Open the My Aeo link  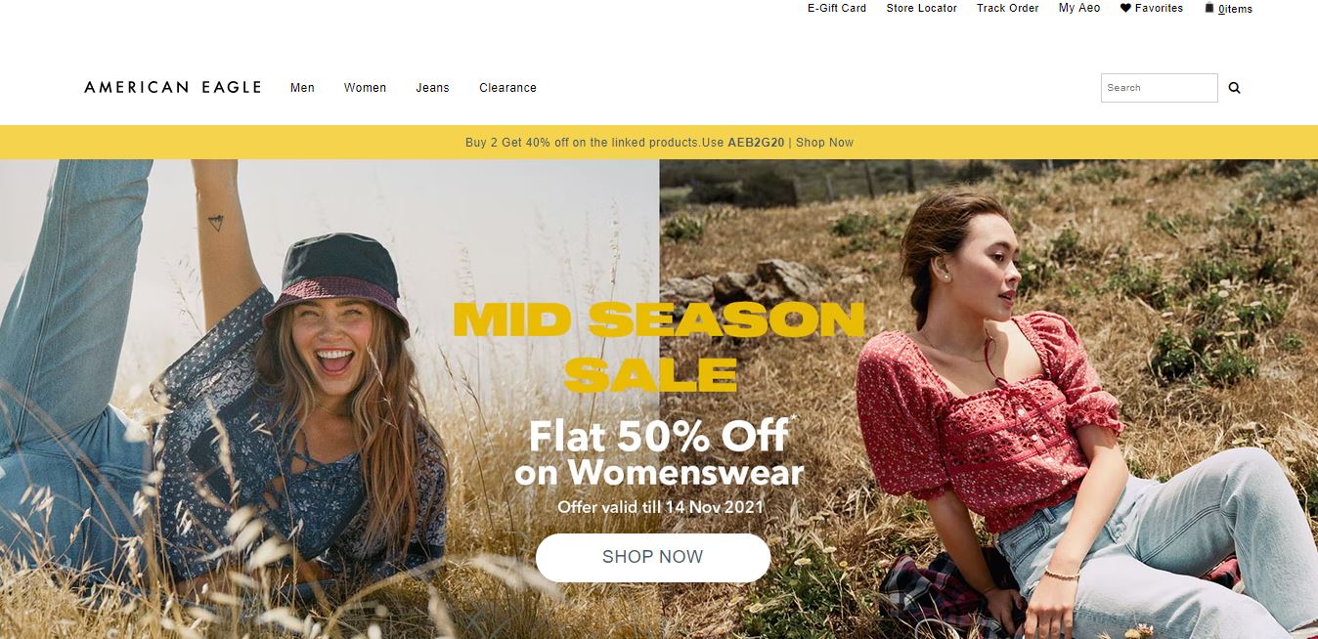1079,8
